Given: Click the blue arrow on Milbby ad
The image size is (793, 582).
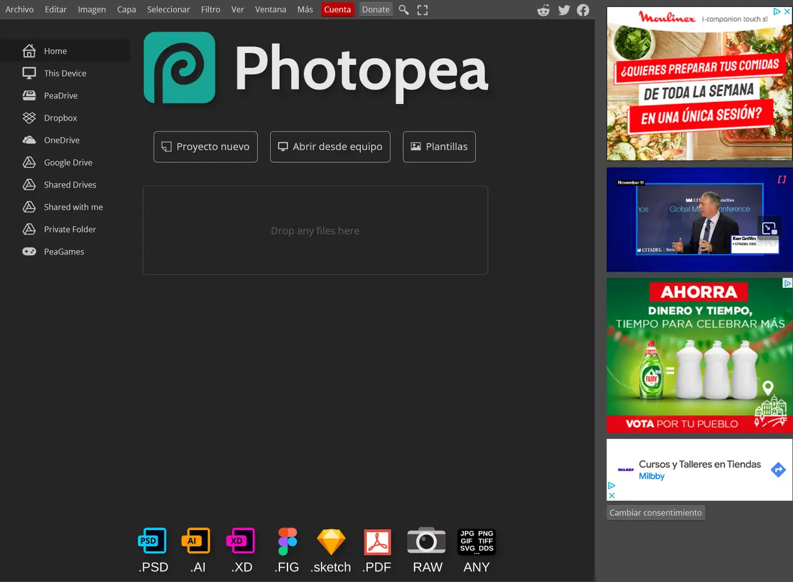Looking at the screenshot, I should (x=778, y=469).
